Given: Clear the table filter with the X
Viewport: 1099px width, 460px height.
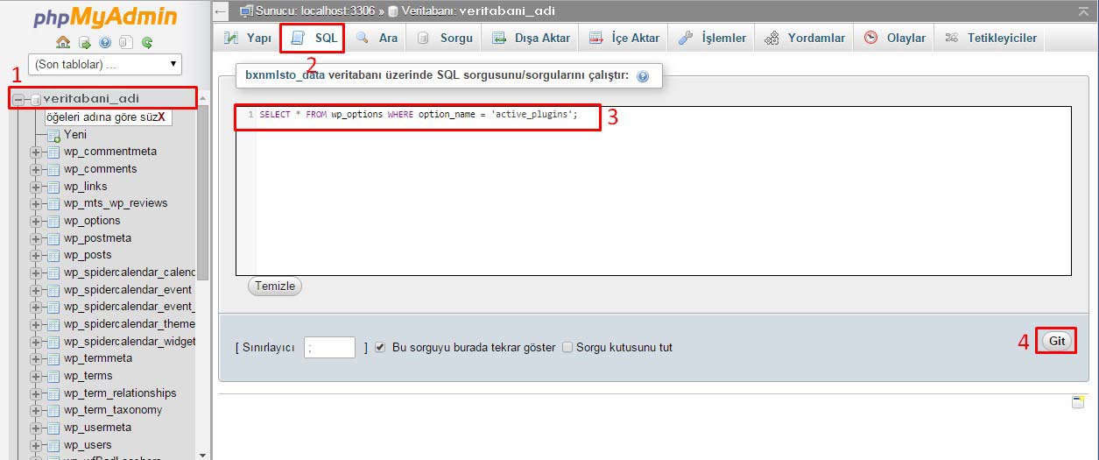Looking at the screenshot, I should coord(161,117).
